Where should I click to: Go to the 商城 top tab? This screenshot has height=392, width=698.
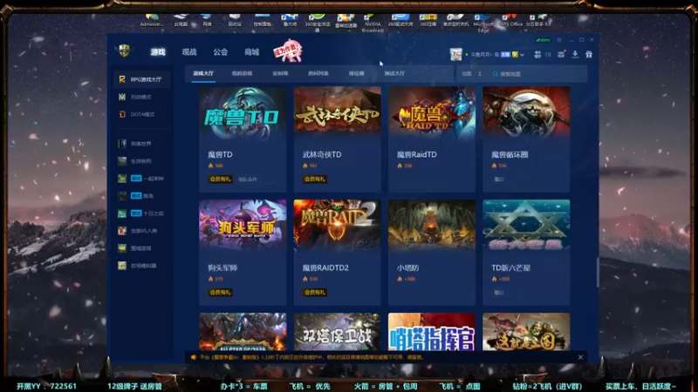click(x=251, y=52)
